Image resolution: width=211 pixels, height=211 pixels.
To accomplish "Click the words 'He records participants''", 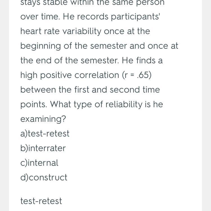I will click(111, 16).
